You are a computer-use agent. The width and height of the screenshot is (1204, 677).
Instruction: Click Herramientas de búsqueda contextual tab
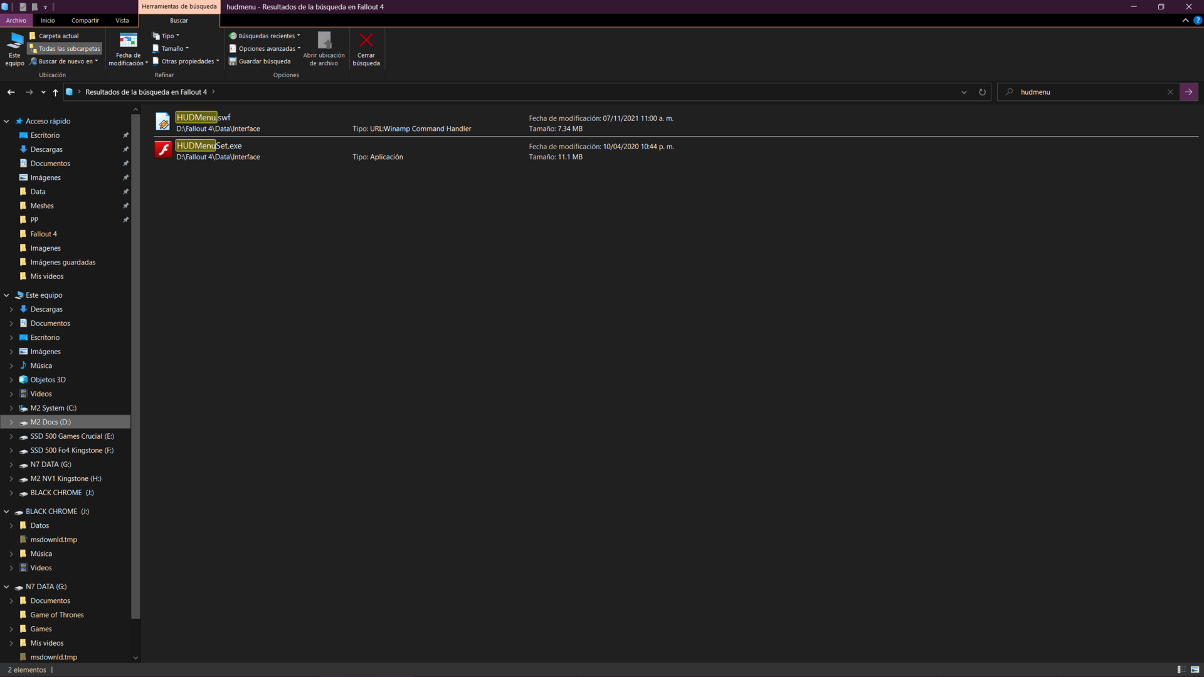179,6
